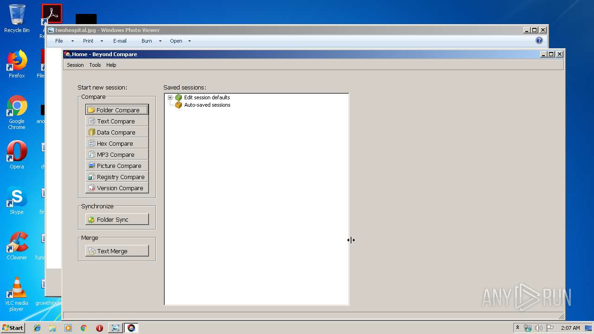Open Action Center flag icon
594x334 pixels.
click(x=550, y=328)
